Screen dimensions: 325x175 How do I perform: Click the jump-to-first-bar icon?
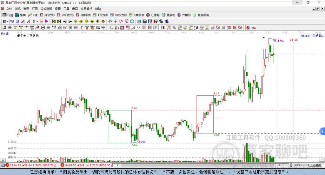click(53, 21)
